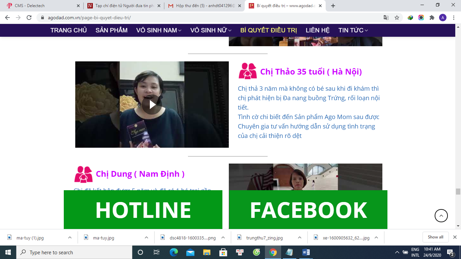Click the Windows taskbar search box
Viewport: 461px width, 259px height.
click(74, 252)
